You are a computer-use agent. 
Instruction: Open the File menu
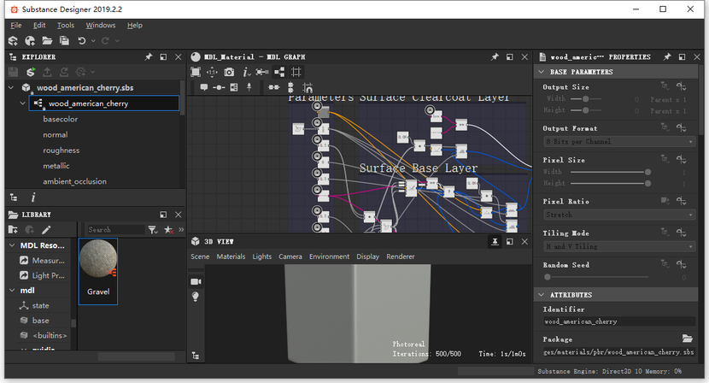(16, 26)
